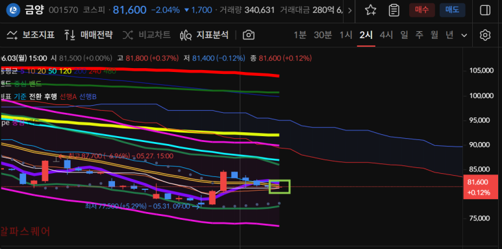502x249 pixels.
Task: Click the -2.04% change value
Action: point(165,10)
